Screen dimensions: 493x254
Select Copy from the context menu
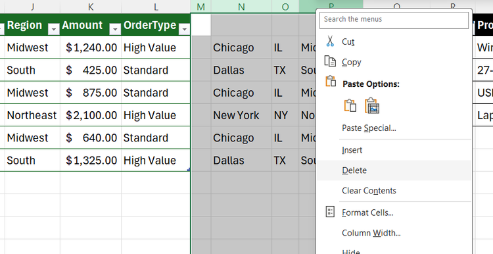(394, 62)
